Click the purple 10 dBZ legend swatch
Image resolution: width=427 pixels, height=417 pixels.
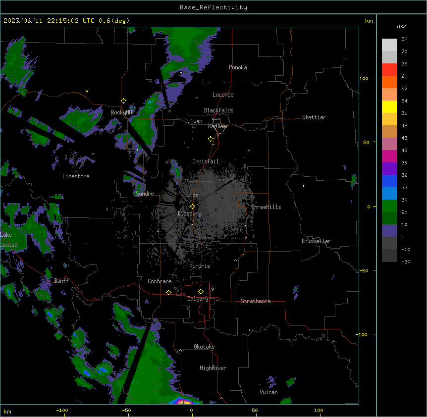pyautogui.click(x=389, y=231)
